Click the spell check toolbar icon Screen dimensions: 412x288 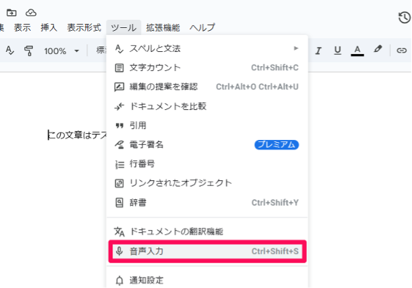(10, 51)
